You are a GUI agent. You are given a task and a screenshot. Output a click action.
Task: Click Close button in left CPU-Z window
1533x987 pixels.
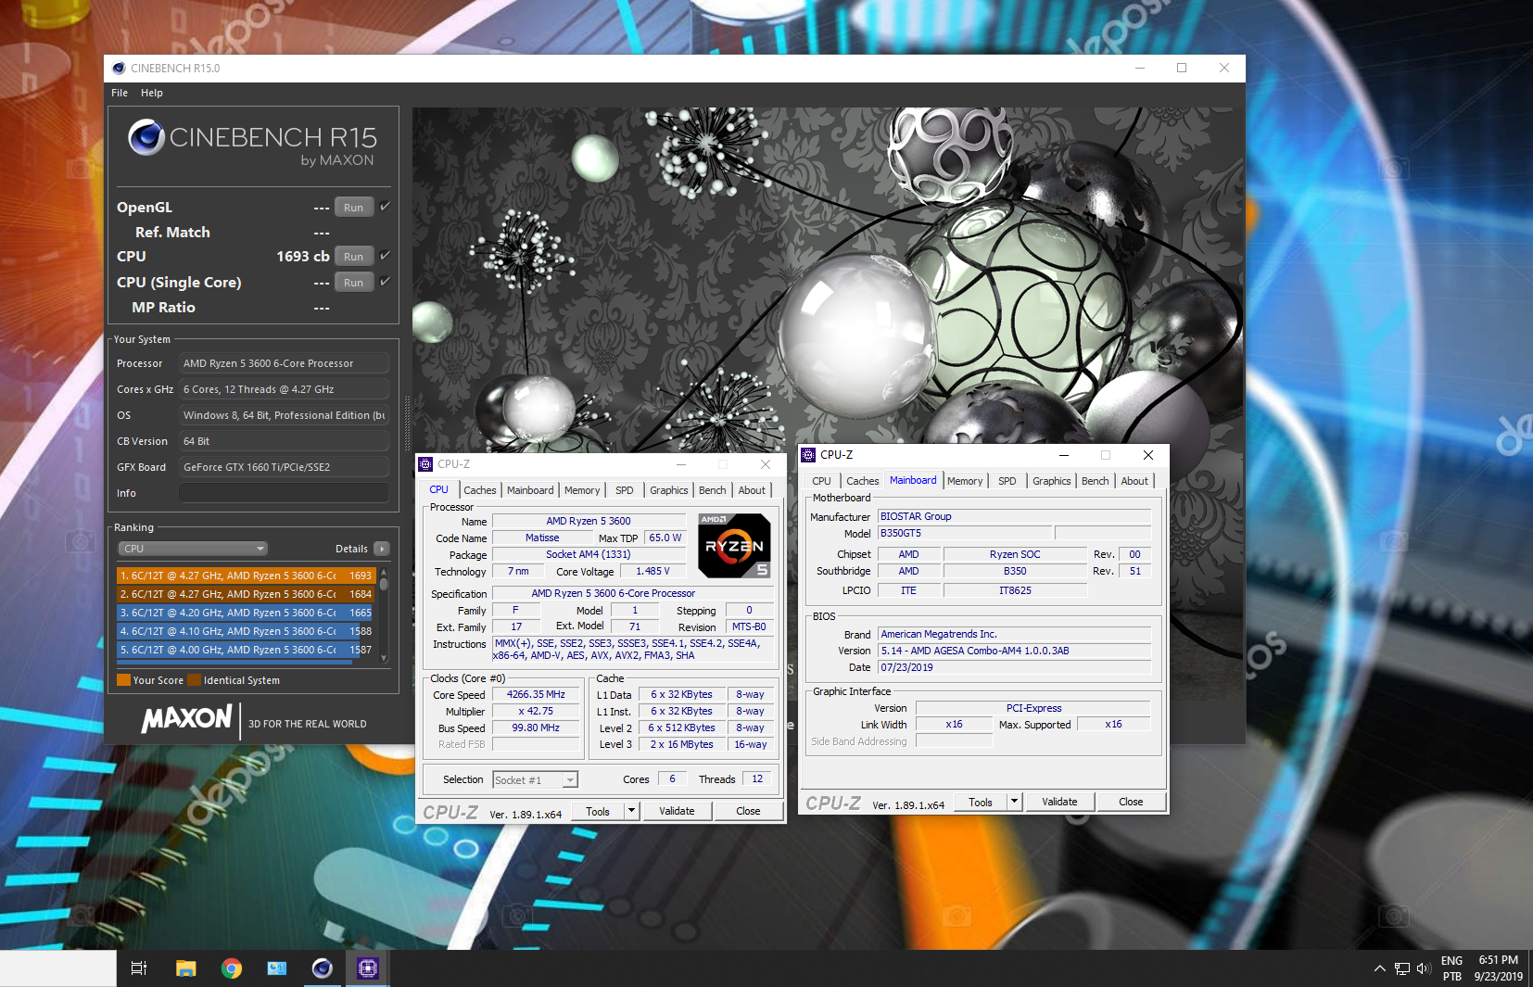point(748,811)
